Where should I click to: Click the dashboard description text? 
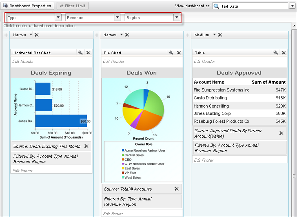click(x=40, y=26)
